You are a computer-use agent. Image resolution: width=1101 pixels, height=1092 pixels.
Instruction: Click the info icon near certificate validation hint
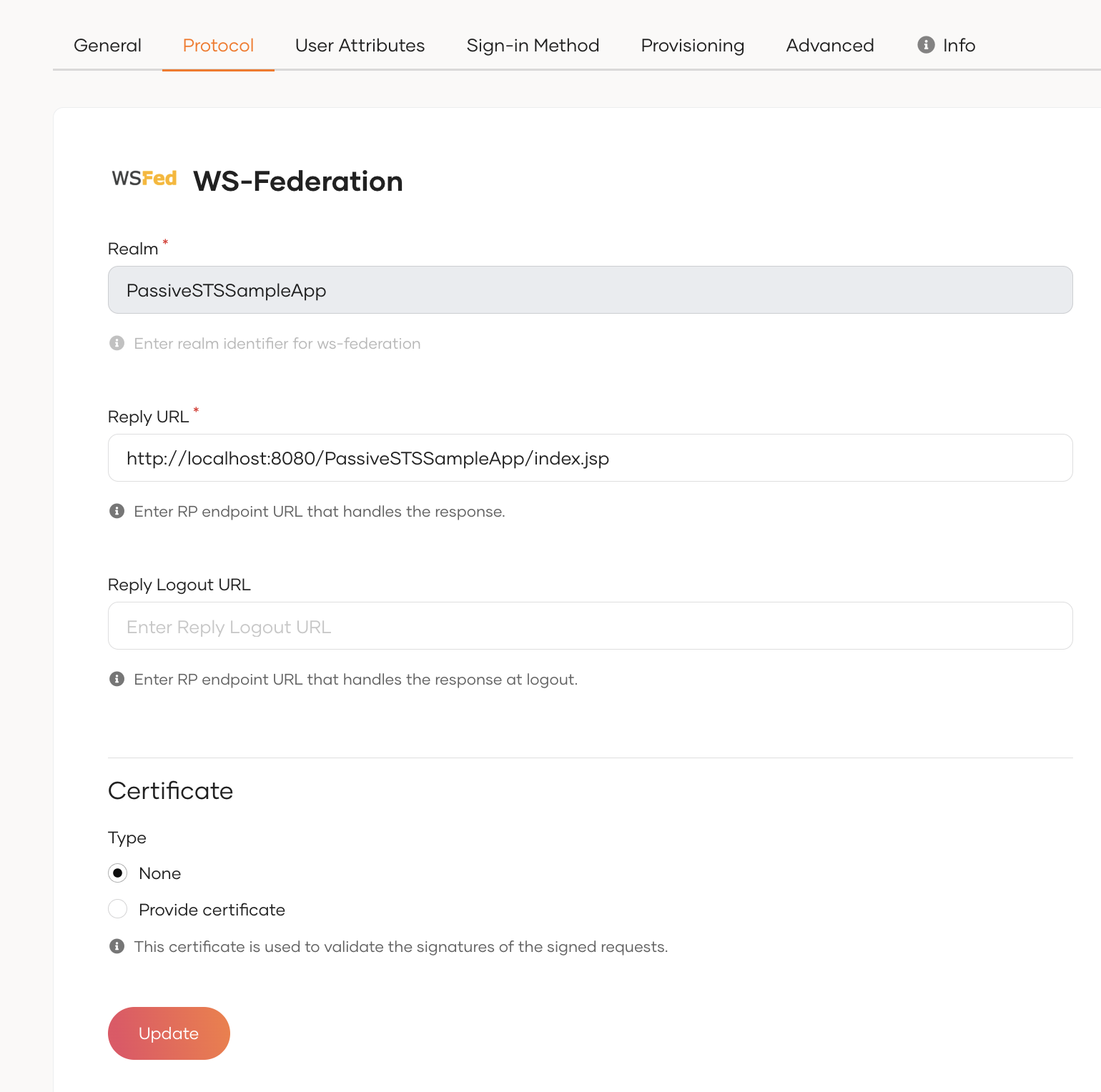(x=117, y=946)
